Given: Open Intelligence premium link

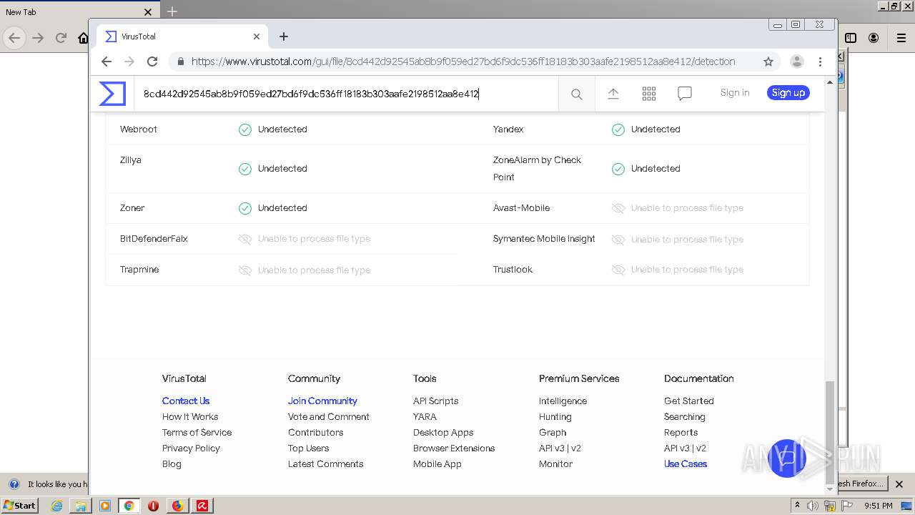Looking at the screenshot, I should point(563,401).
